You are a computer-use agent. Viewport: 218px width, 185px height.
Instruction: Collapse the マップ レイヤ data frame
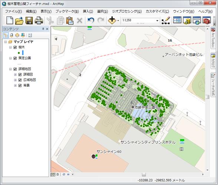coord(6,42)
